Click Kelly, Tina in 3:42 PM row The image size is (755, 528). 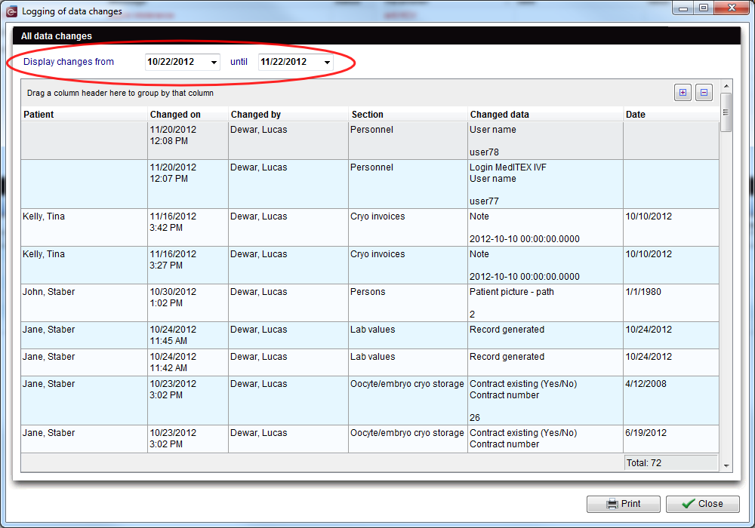[44, 216]
